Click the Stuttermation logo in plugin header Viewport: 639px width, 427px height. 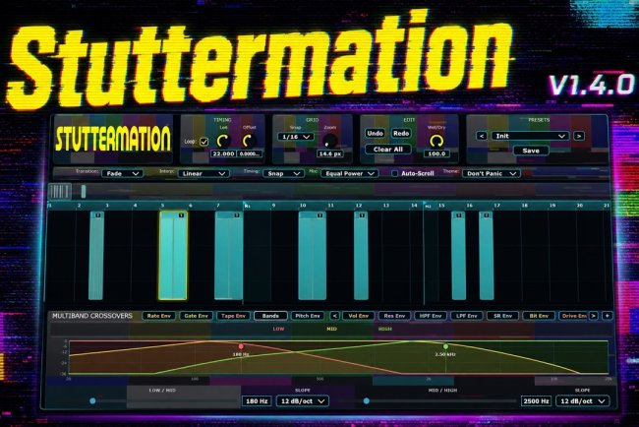[113, 139]
